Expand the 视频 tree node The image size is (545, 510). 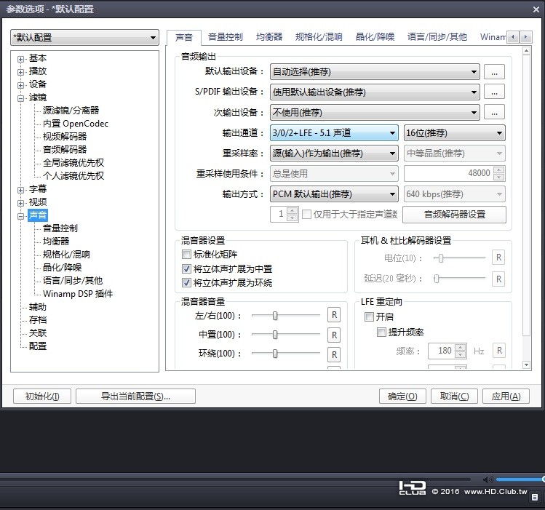coord(21,203)
